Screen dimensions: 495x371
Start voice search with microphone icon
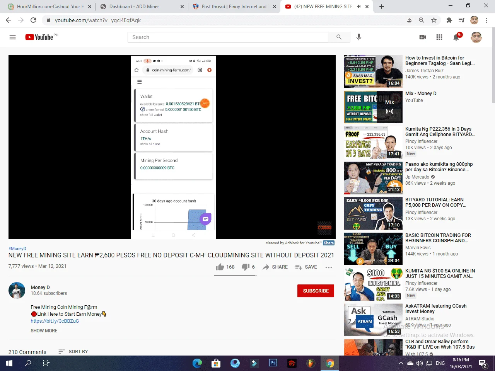359,37
